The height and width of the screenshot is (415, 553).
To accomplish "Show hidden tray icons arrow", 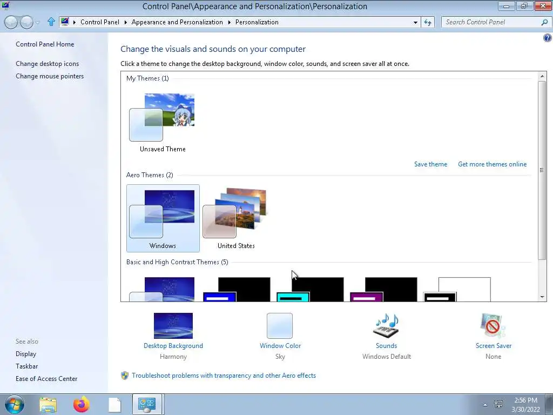I will [485, 405].
